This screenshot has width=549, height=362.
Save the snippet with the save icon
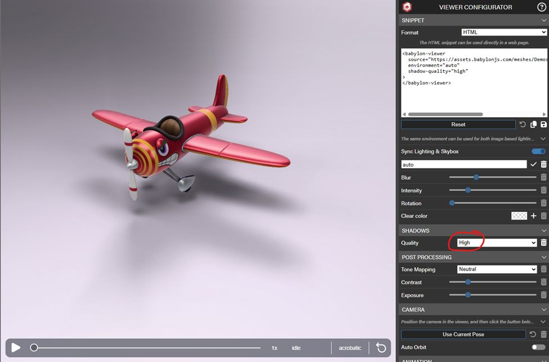click(543, 124)
